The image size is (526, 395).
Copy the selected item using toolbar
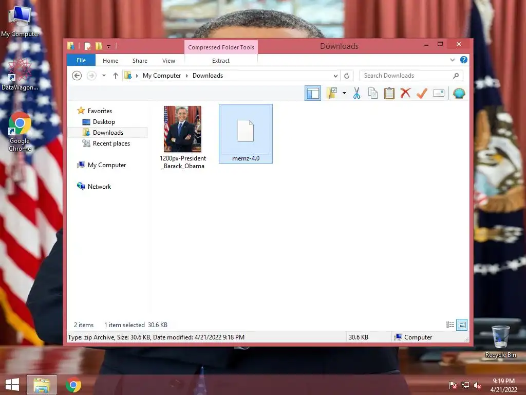pyautogui.click(x=373, y=93)
